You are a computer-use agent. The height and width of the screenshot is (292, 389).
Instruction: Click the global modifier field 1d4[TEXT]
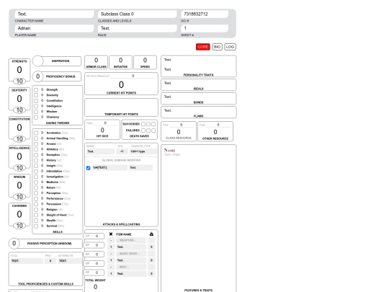click(x=109, y=167)
